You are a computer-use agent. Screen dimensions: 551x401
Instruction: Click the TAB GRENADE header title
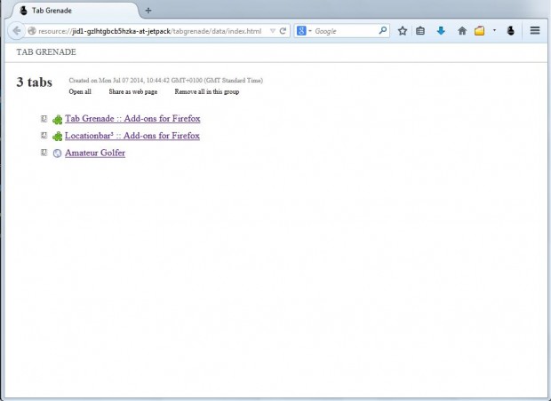coord(46,52)
